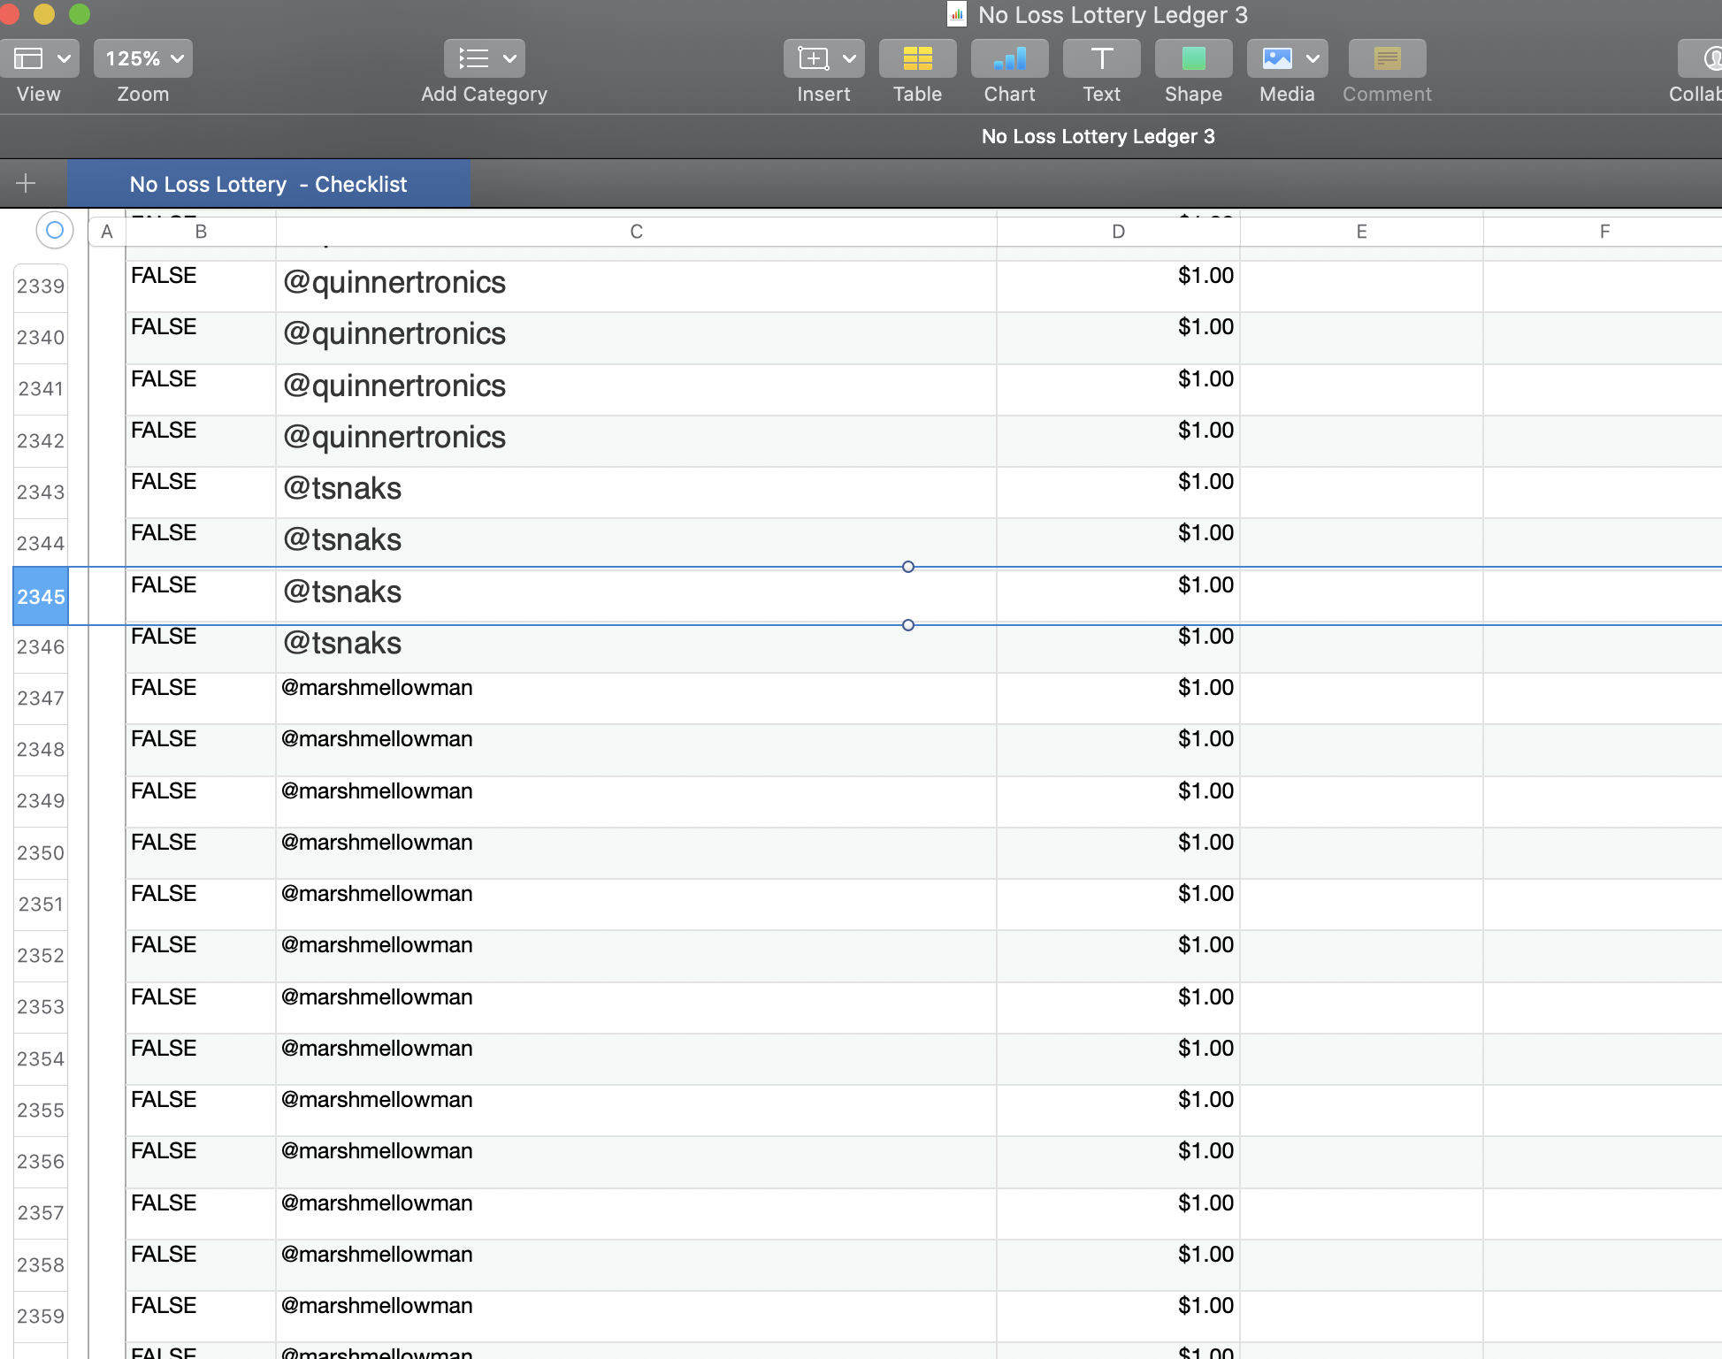Screen dimensions: 1722x1359
Task: Click the top selection handle of row 2345
Action: 907,567
